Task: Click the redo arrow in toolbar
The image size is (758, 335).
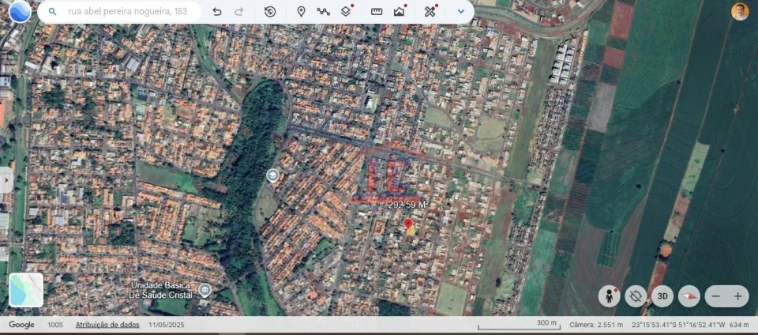Action: pyautogui.click(x=239, y=12)
